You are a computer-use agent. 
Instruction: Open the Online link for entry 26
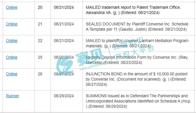coord(12,74)
